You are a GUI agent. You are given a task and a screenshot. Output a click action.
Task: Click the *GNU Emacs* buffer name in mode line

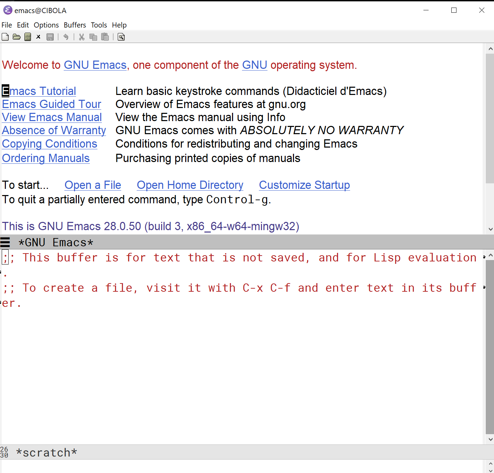point(56,243)
